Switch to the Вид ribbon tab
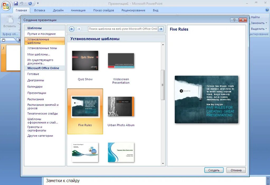This screenshot has width=270, height=185. [x=156, y=10]
